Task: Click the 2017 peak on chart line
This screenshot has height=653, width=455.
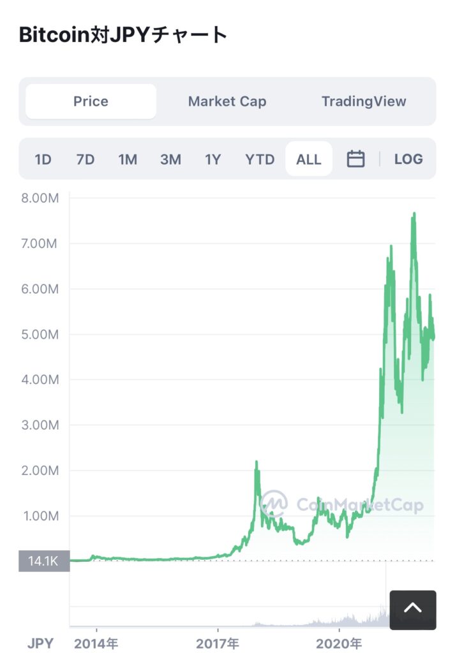Action: pyautogui.click(x=257, y=462)
